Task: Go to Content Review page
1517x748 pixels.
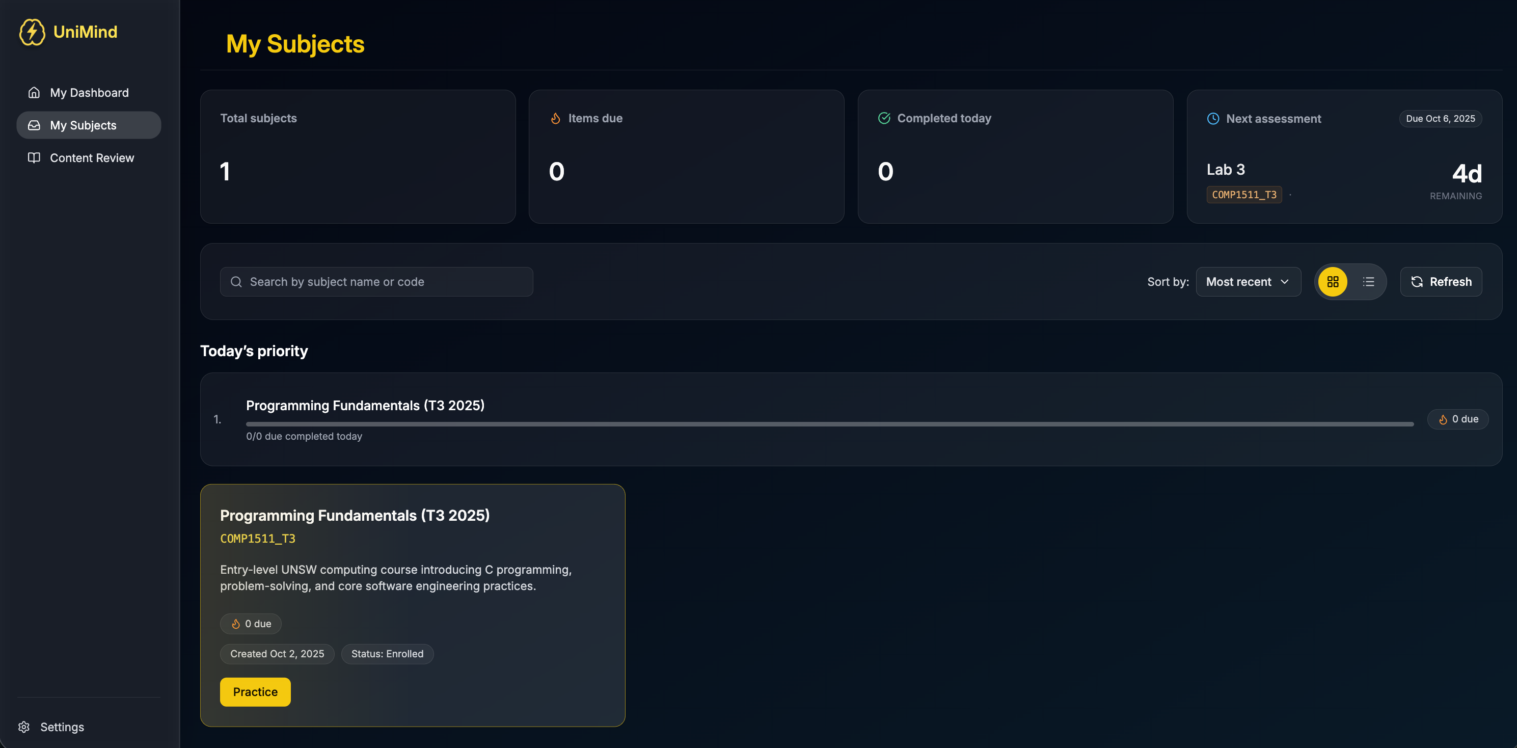Action: [x=91, y=158]
